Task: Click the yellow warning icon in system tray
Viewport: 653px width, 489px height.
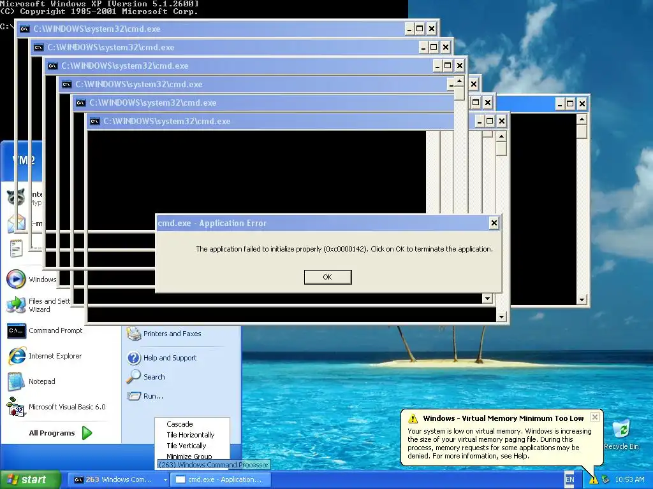Action: click(x=593, y=480)
